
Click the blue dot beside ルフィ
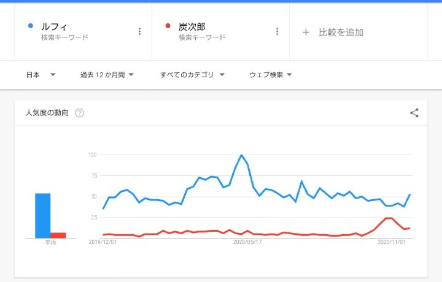31,26
